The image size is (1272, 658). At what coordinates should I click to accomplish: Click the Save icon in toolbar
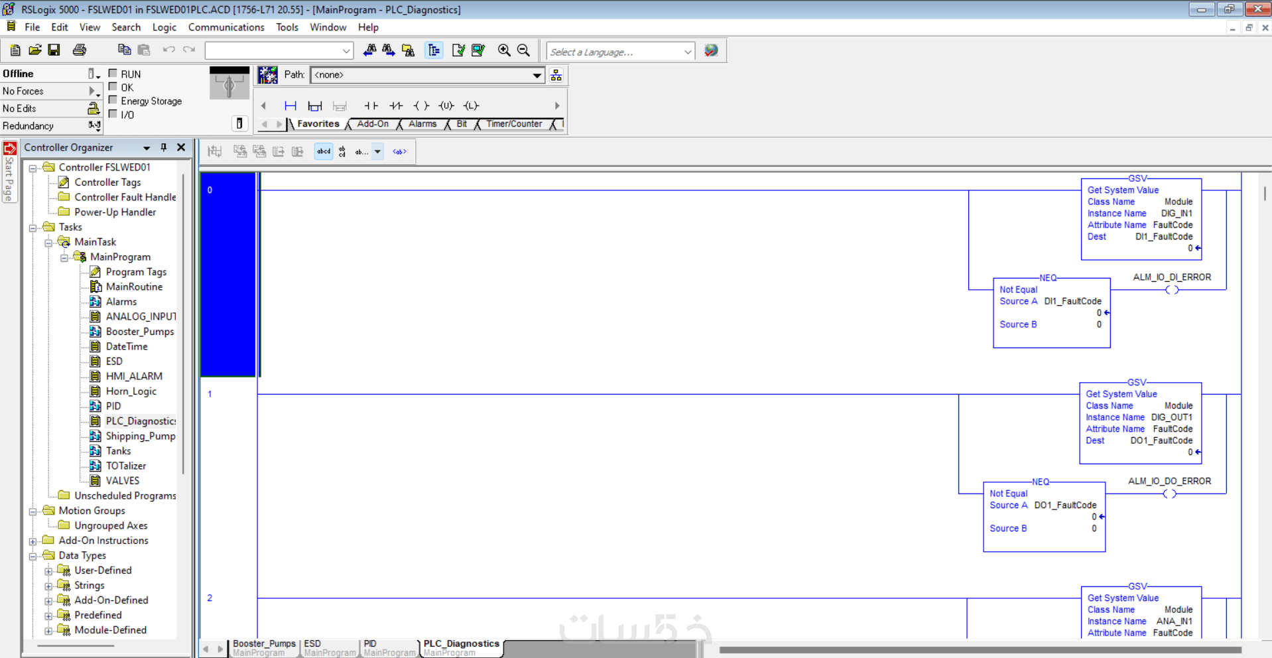point(54,50)
